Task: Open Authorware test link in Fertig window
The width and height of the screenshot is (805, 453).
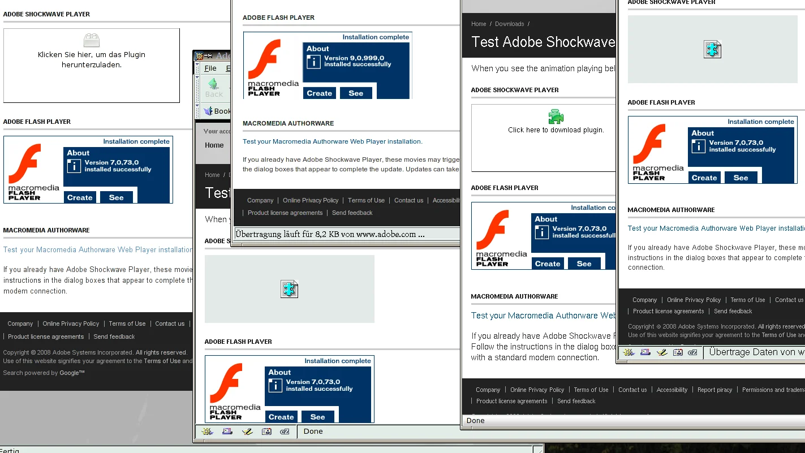Action: coord(98,249)
